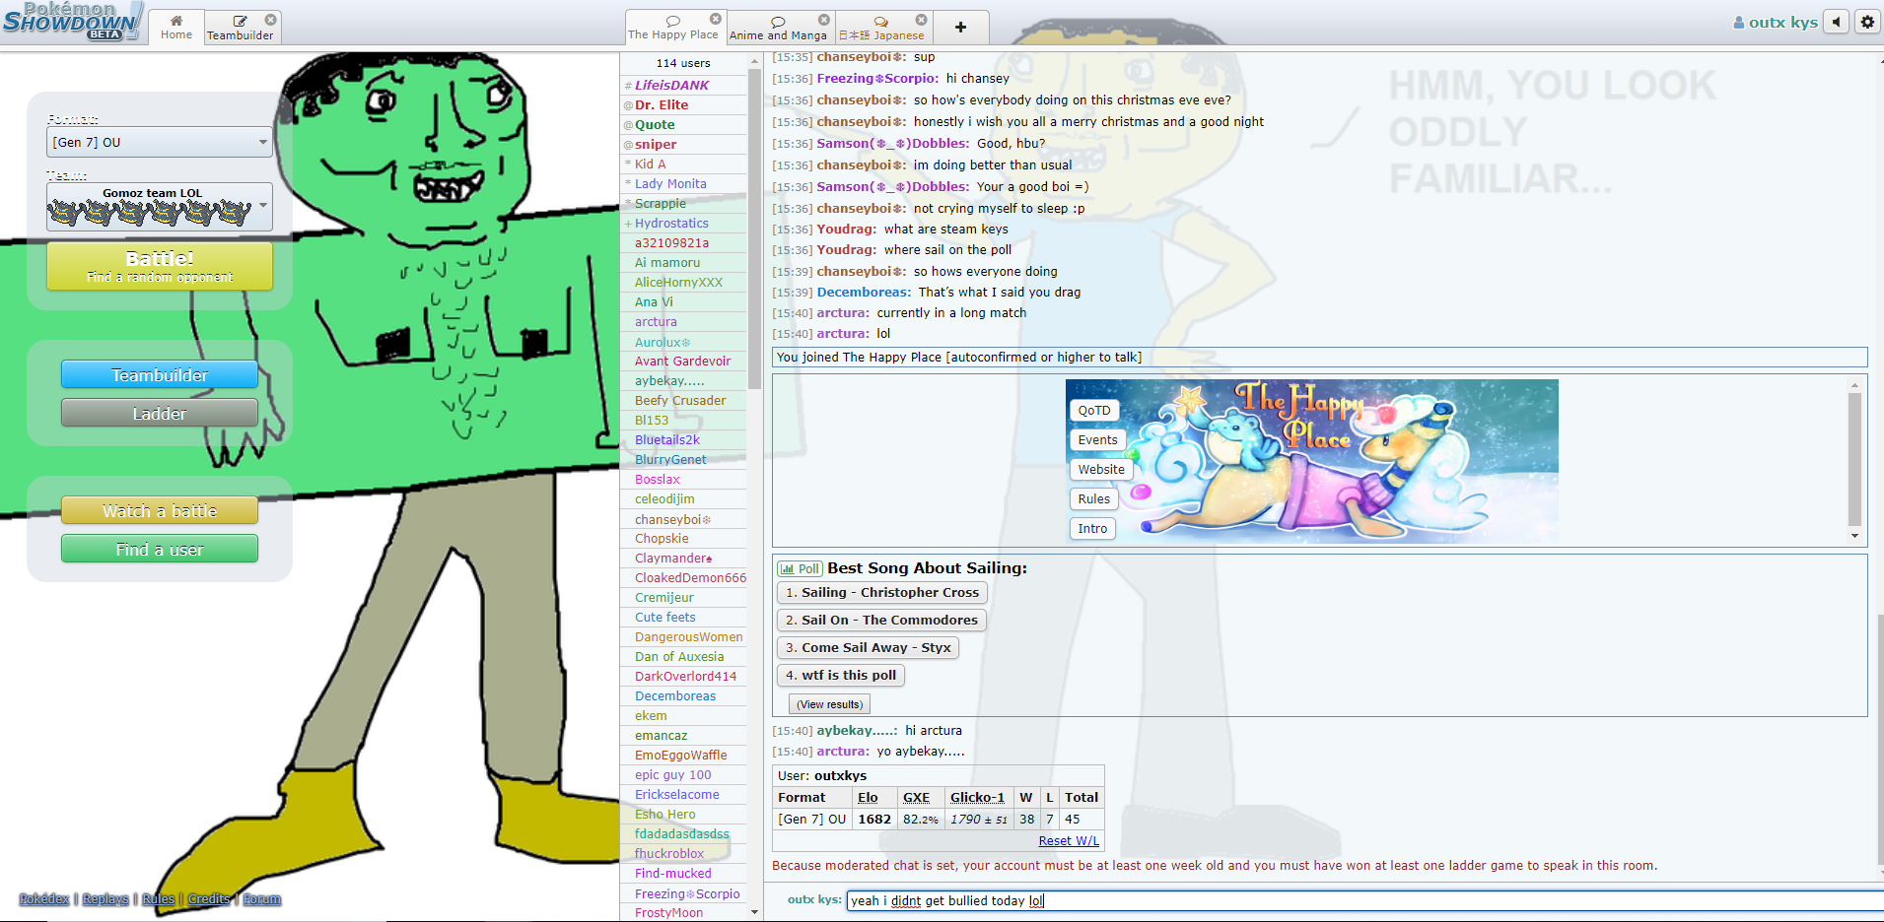1884x922 pixels.
Task: Click the chat bubble icon on Japanese tab
Action: 880,21
